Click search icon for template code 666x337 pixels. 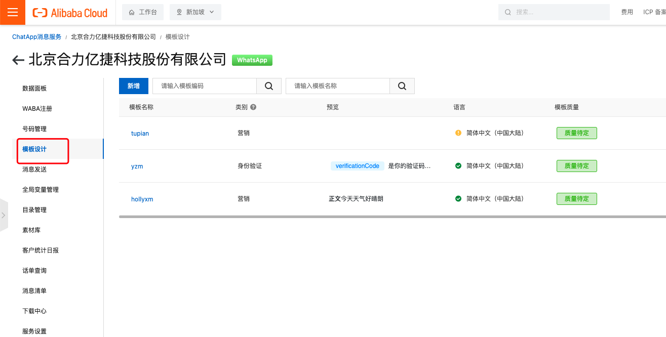[269, 86]
